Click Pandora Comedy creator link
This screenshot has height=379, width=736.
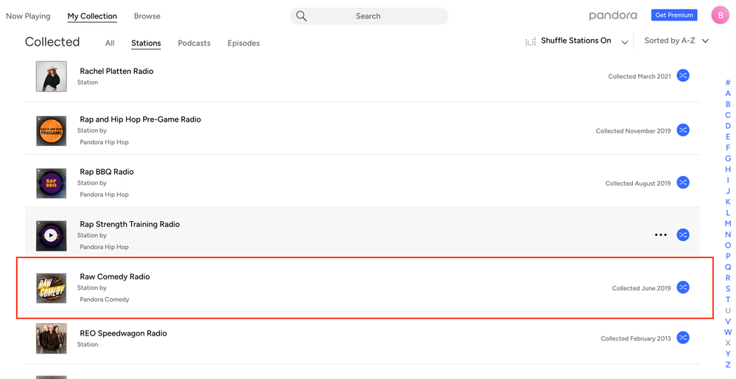coord(104,299)
